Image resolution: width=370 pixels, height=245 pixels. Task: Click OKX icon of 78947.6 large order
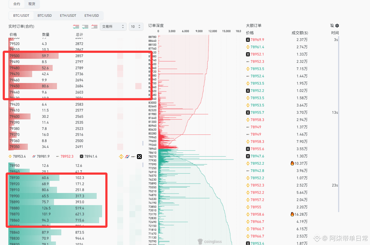pyautogui.click(x=248, y=156)
